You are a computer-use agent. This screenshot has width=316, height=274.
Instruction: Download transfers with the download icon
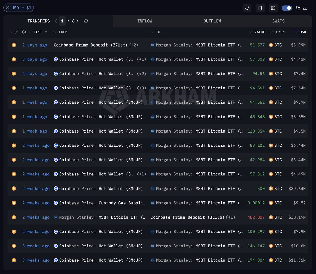[x=305, y=8]
